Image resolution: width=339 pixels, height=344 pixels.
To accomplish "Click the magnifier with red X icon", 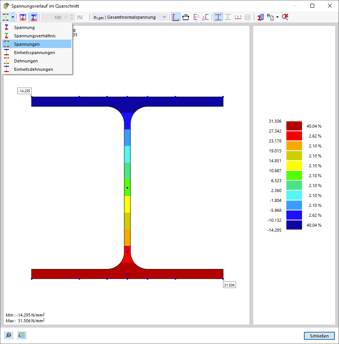I will click(x=285, y=17).
